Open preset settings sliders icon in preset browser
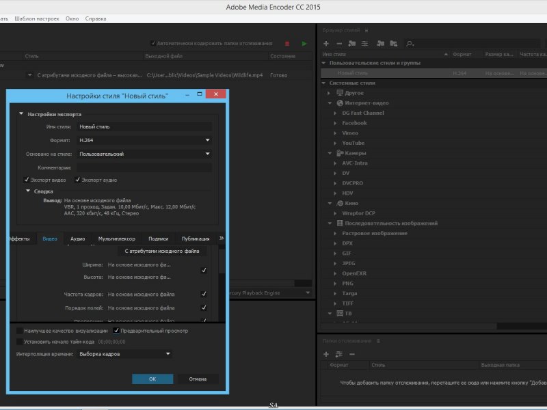The width and height of the screenshot is (547, 410). point(364,44)
